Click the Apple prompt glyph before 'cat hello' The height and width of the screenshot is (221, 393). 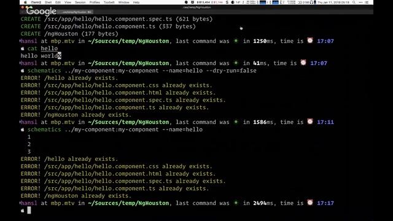click(23, 48)
